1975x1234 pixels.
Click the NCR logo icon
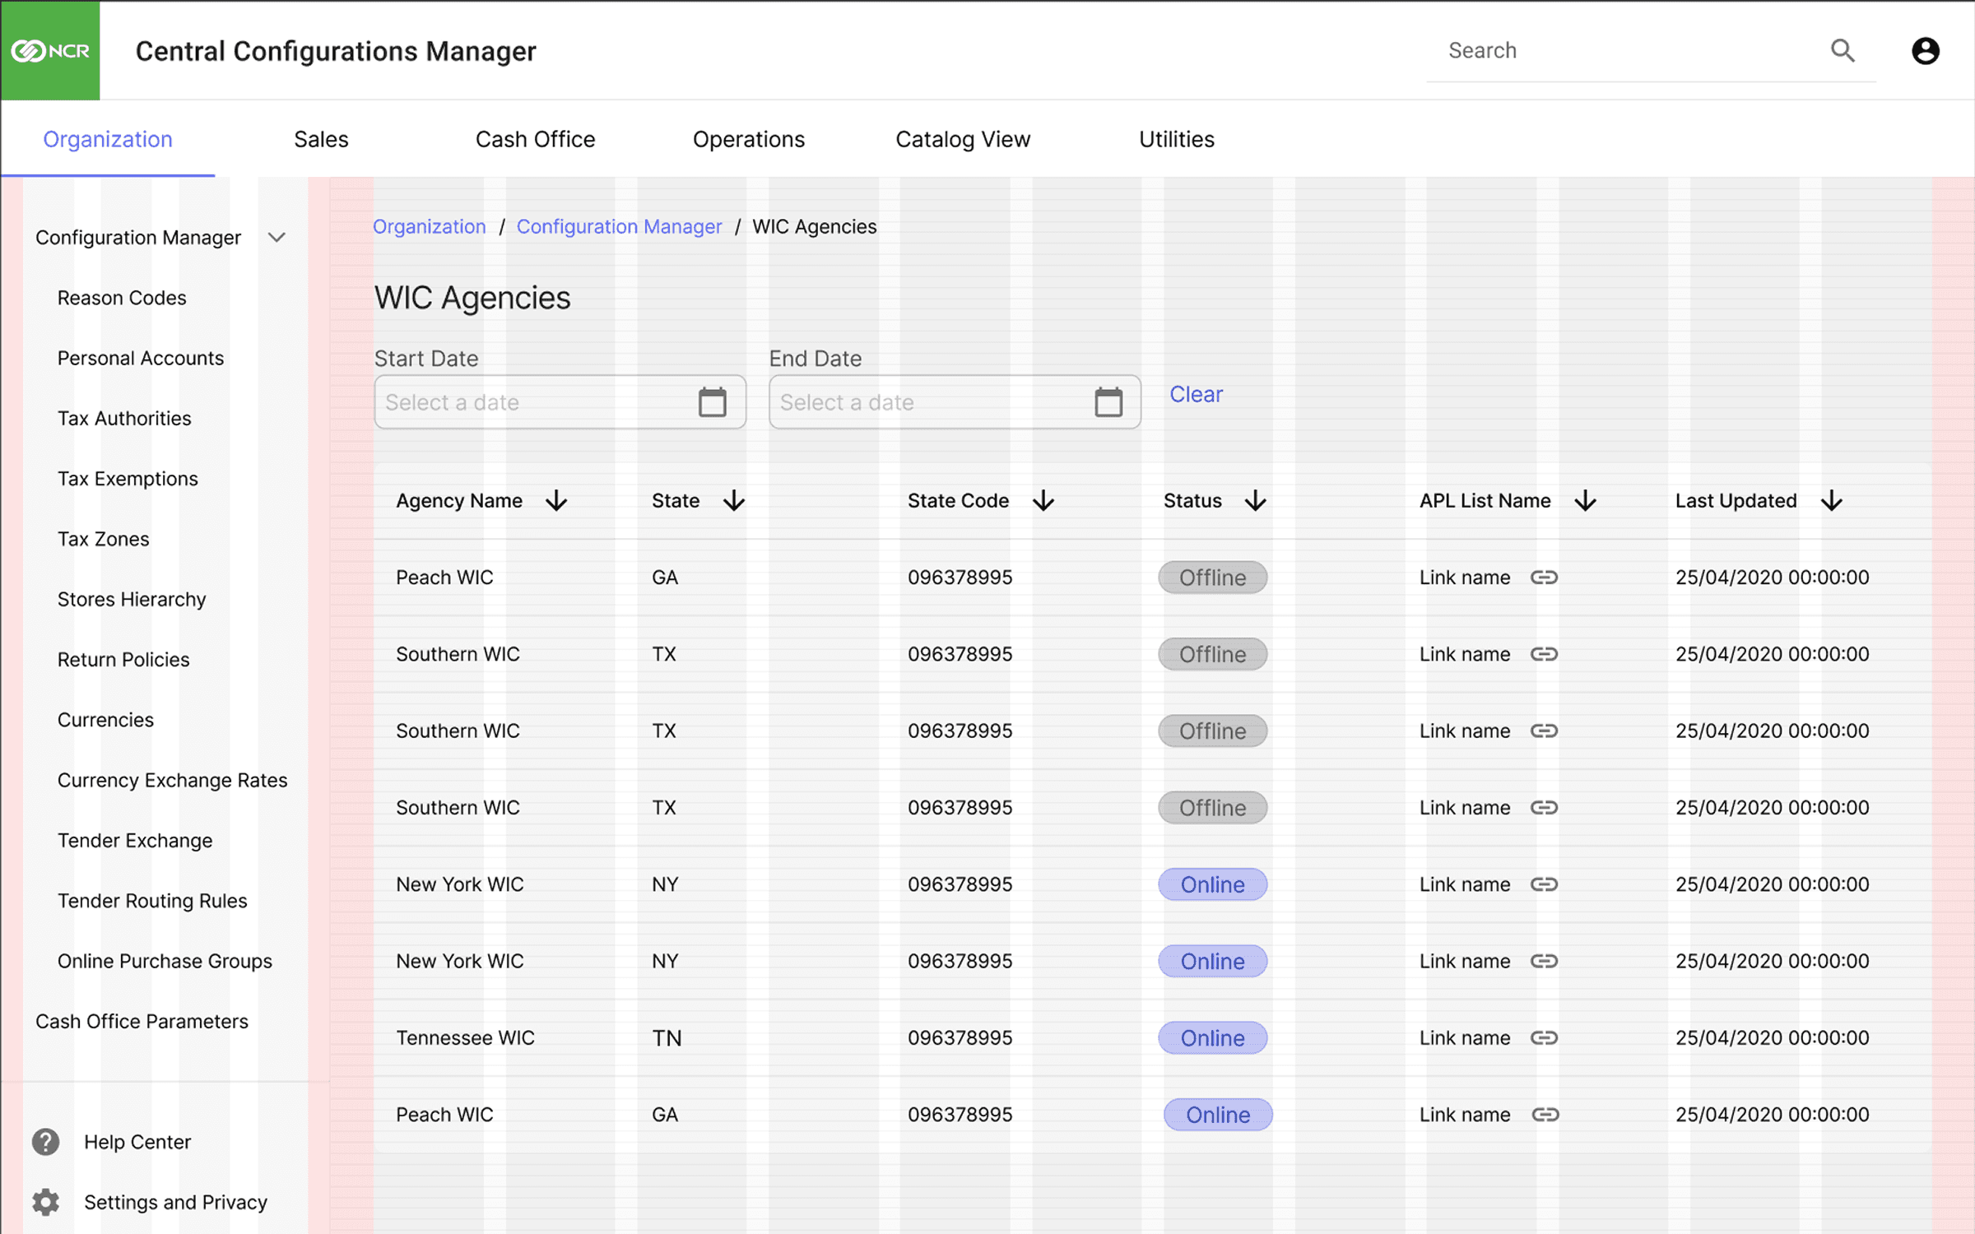[x=49, y=51]
